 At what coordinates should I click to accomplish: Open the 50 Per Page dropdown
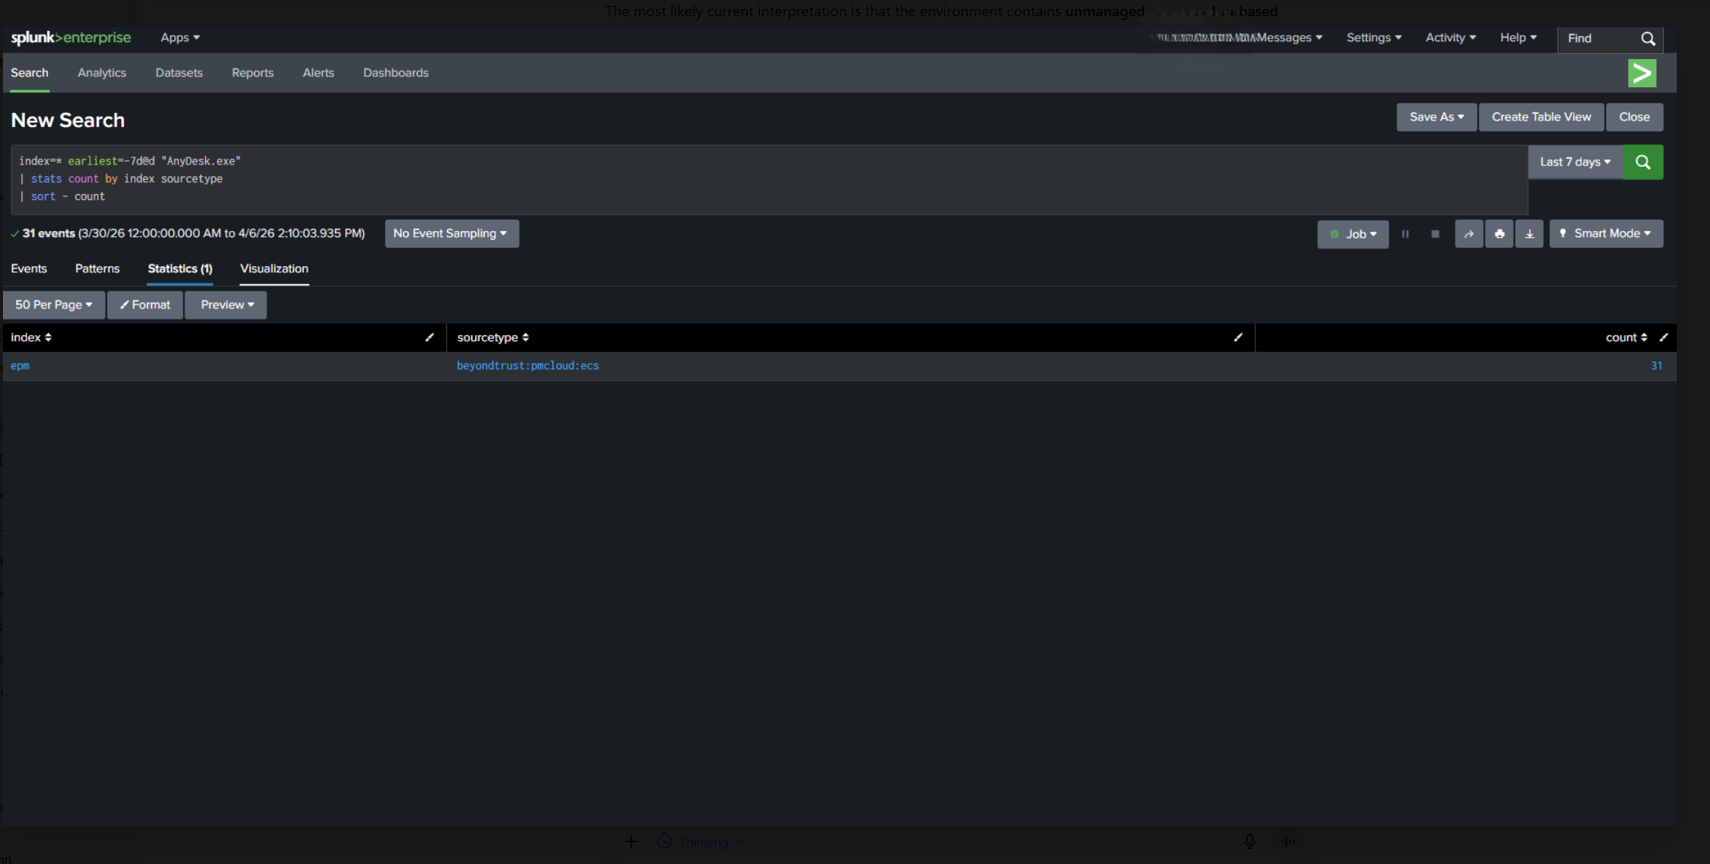[x=54, y=305]
